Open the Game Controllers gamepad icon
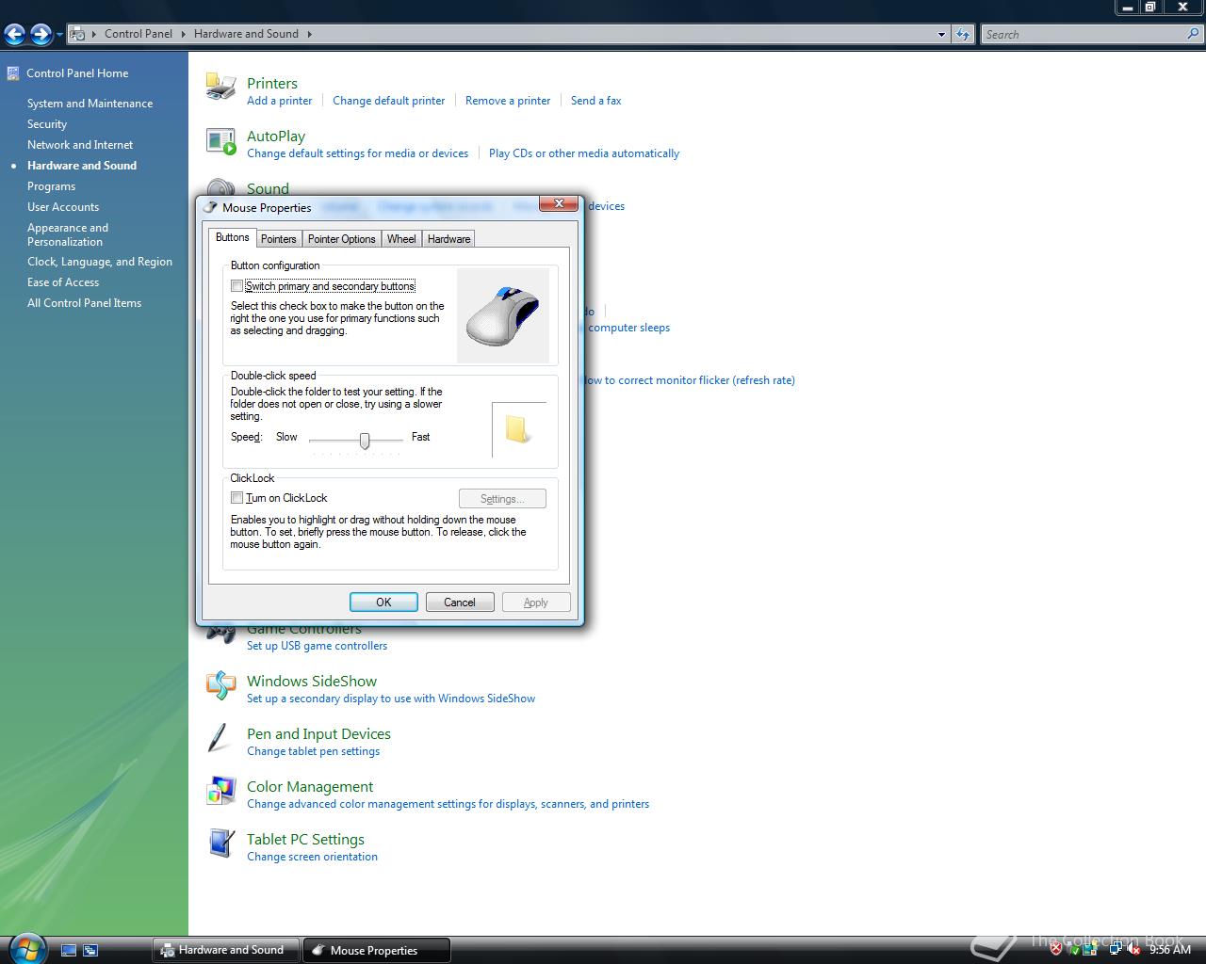Image resolution: width=1206 pixels, height=964 pixels. (220, 635)
